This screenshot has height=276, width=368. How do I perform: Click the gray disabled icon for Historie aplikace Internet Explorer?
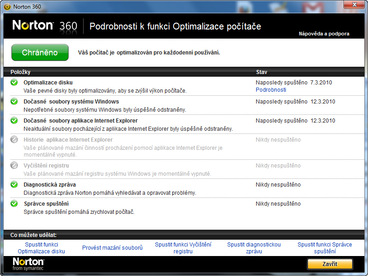pyautogui.click(x=14, y=139)
